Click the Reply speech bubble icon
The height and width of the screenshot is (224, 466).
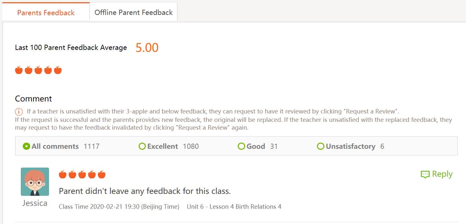[425, 174]
